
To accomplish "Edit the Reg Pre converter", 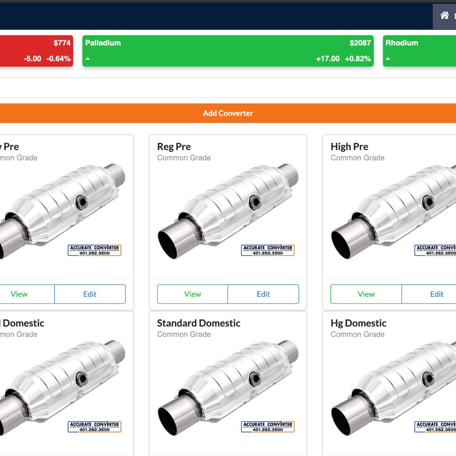I will (x=263, y=294).
